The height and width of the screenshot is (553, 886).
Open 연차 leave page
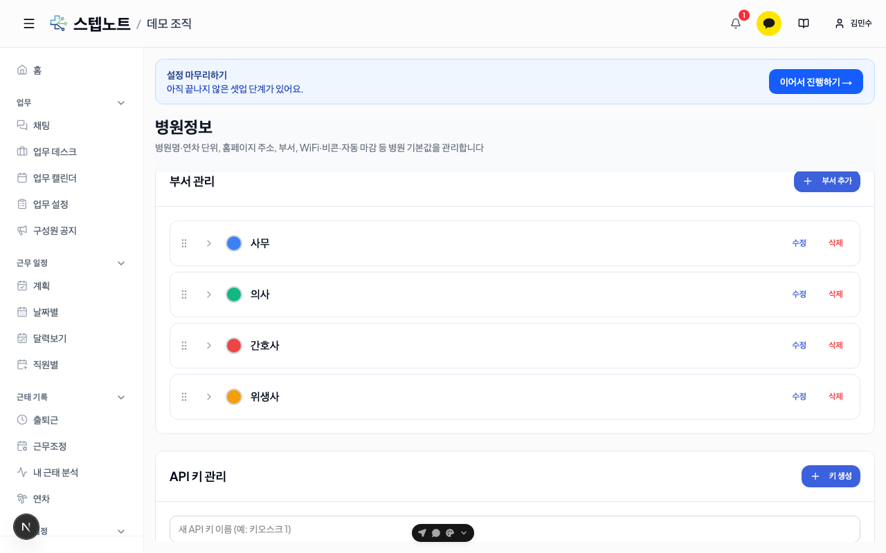tap(72, 498)
